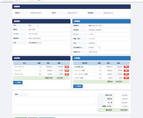The width and height of the screenshot is (143, 118).
Task: Click the ブレーキパッド交換 labor item cell
Action: [85, 74]
